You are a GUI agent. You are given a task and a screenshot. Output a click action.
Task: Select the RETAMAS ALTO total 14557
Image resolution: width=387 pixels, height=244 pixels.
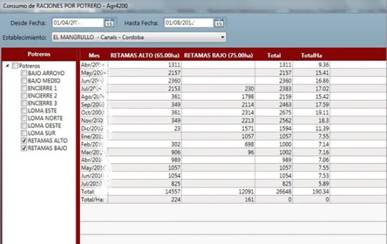point(145,191)
